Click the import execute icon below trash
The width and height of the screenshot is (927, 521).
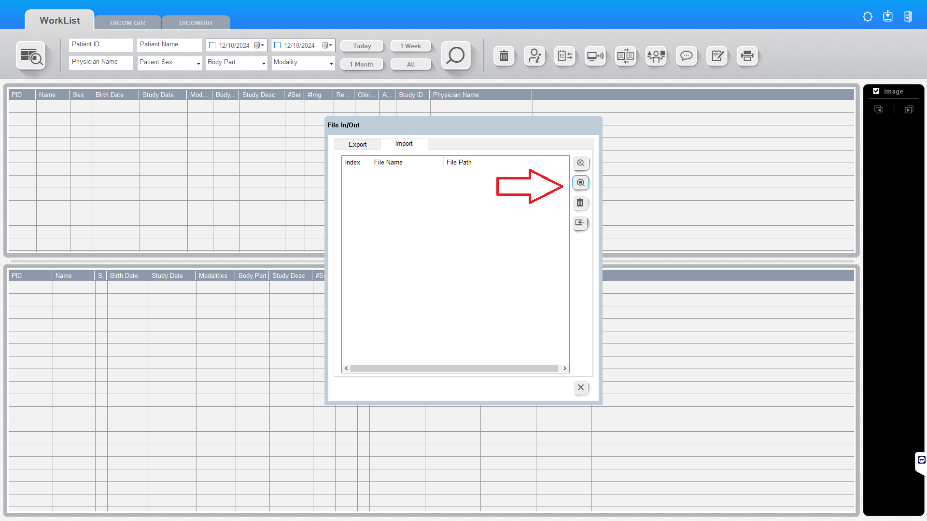tap(580, 223)
